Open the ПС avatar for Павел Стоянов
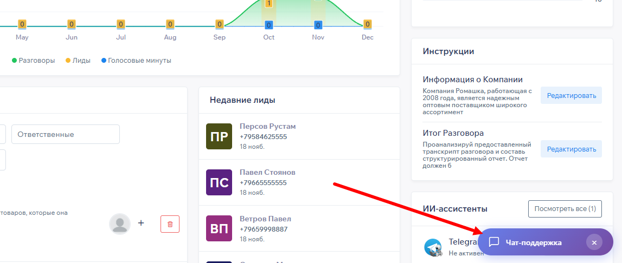Screen dimensions: 622x263 coord(219,182)
